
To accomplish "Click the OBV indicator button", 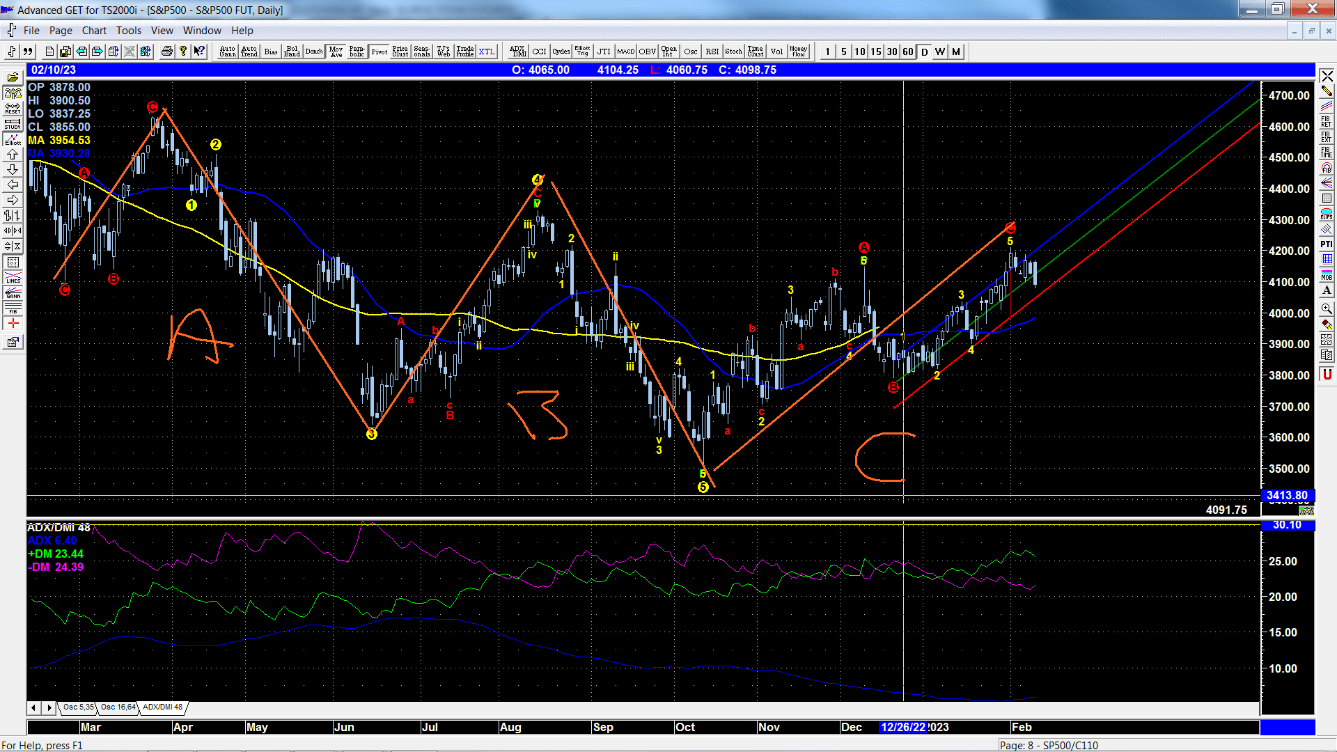I will coord(647,52).
